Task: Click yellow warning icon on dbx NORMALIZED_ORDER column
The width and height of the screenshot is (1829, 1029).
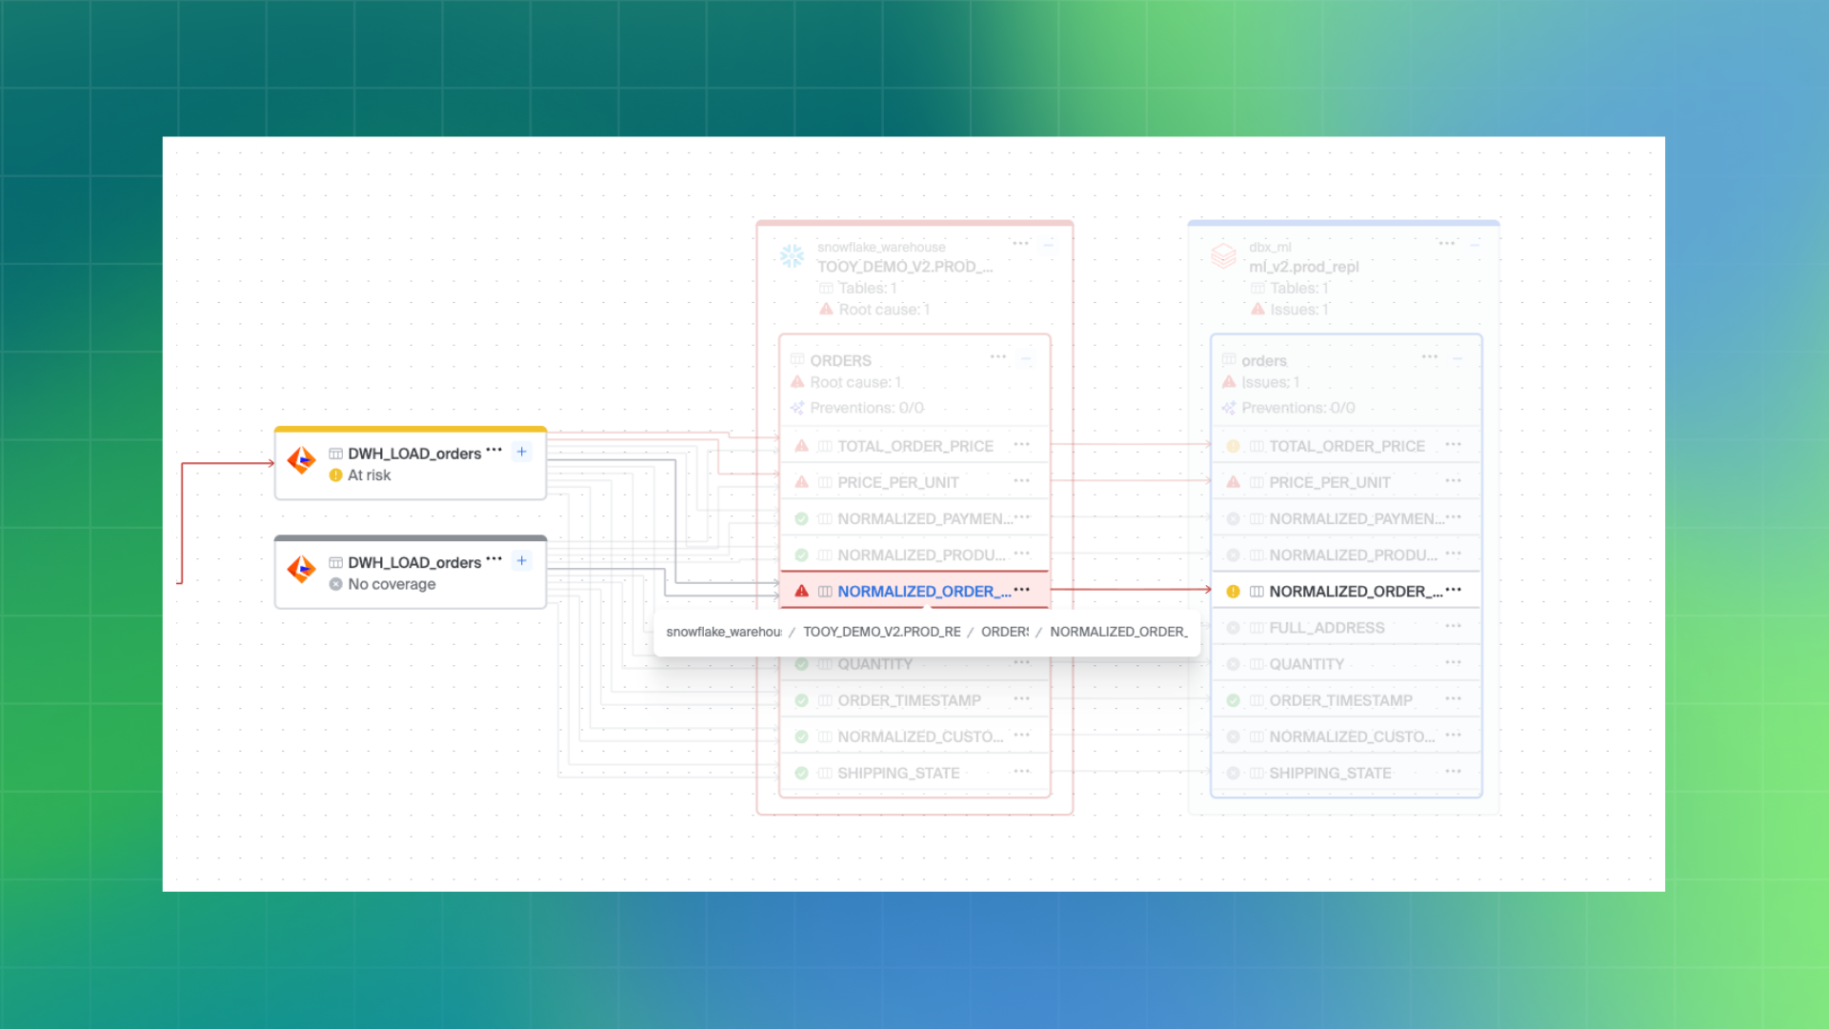Action: pos(1233,592)
